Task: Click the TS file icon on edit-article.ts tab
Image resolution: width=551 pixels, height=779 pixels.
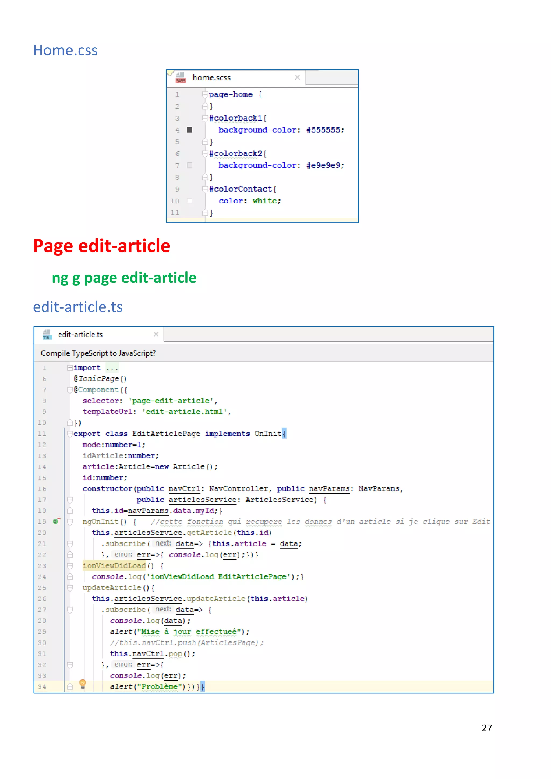Action: pos(47,335)
